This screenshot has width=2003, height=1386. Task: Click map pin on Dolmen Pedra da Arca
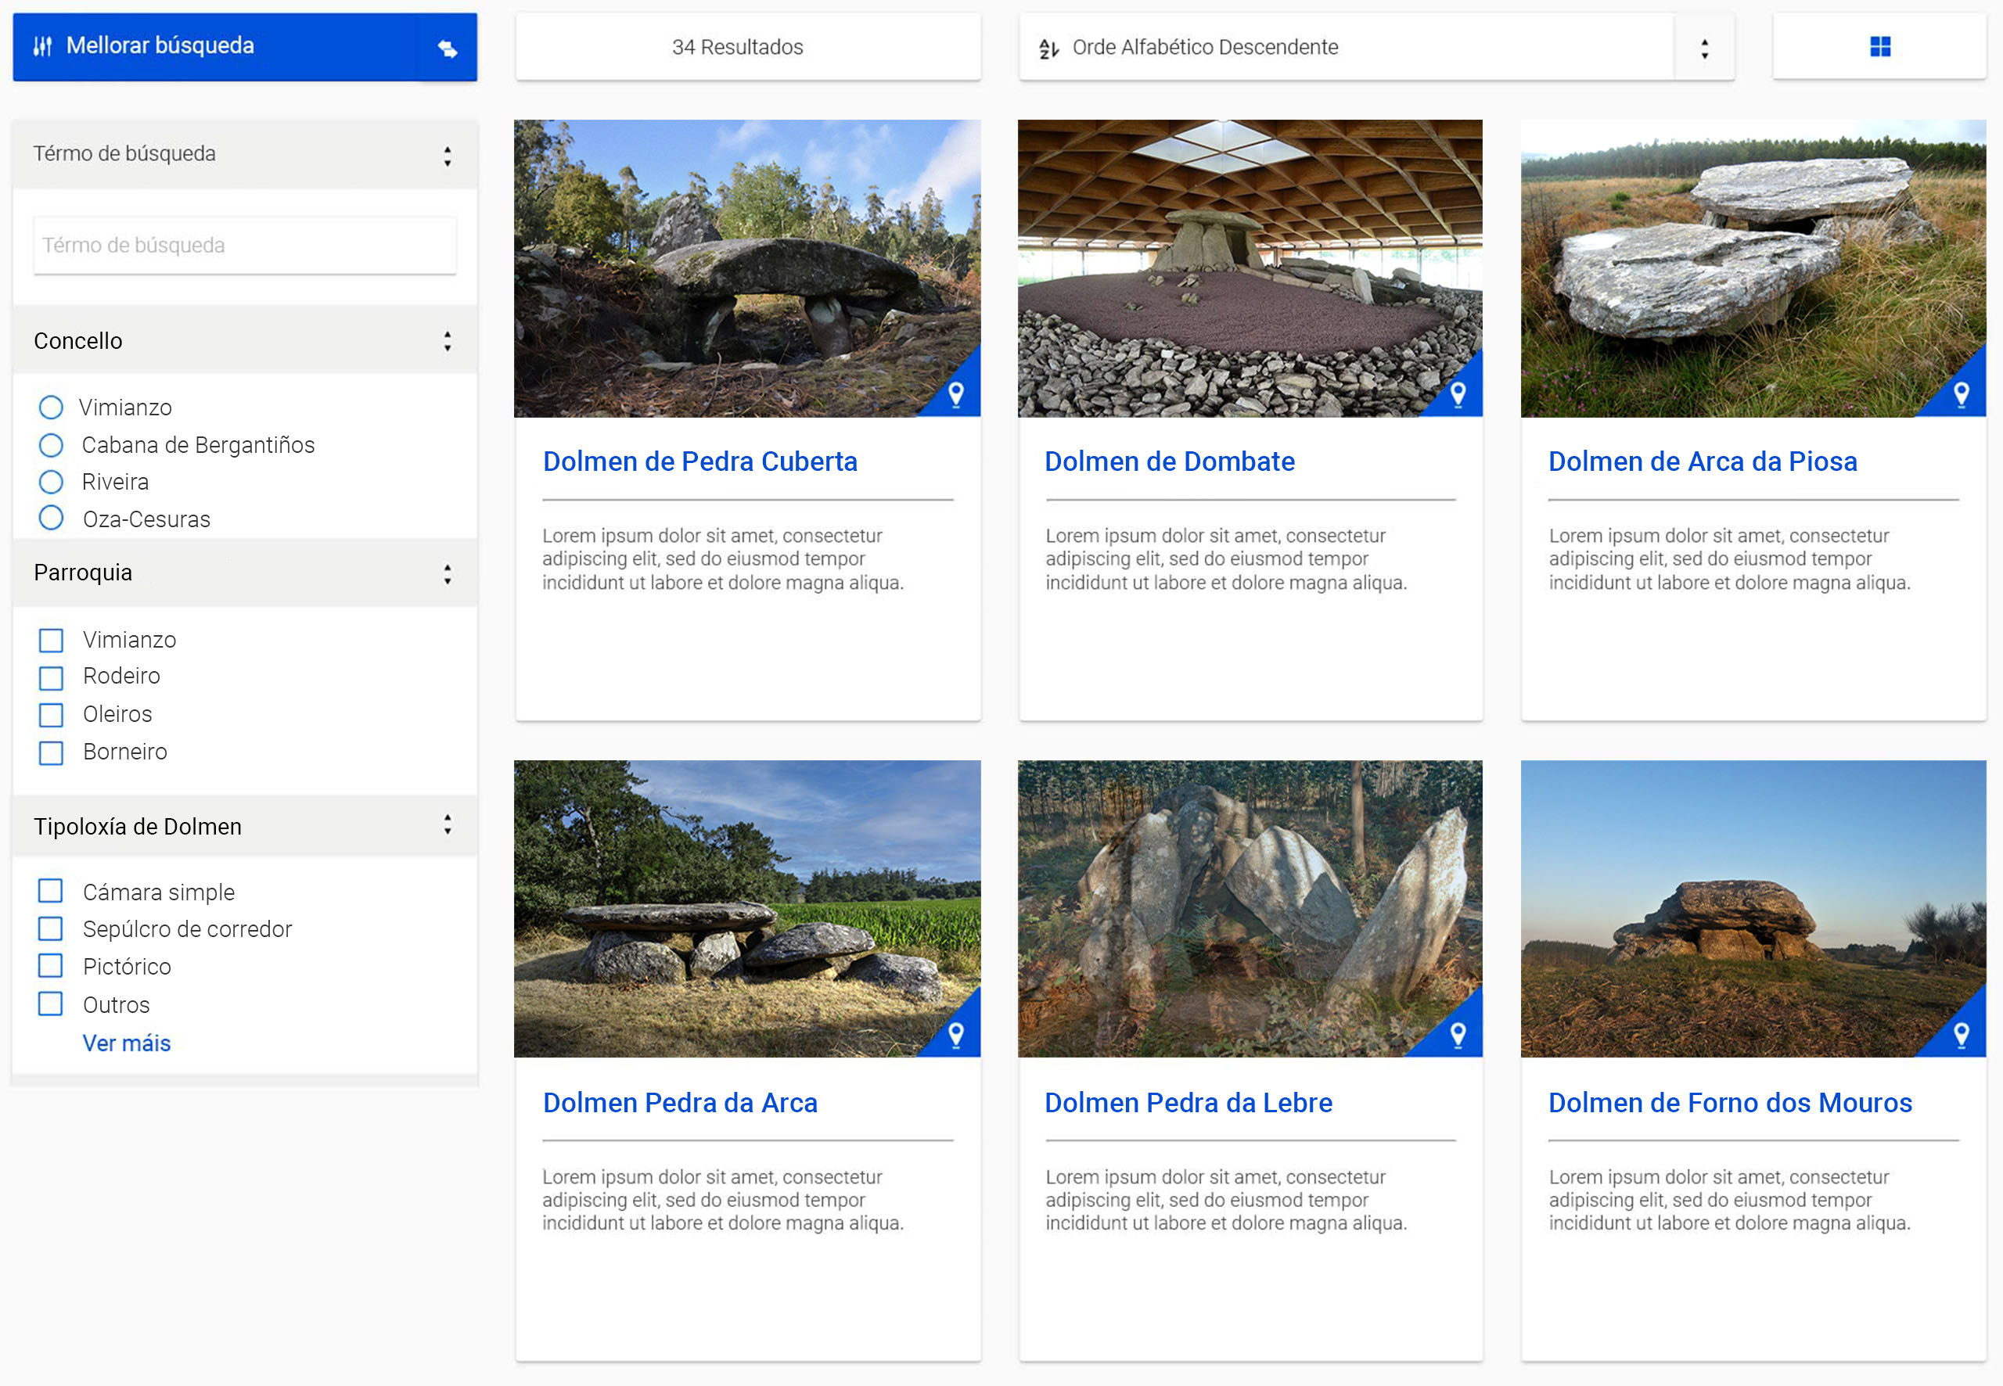(x=955, y=1034)
